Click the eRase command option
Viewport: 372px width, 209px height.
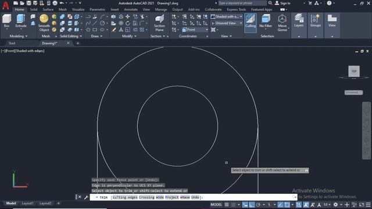point(185,197)
